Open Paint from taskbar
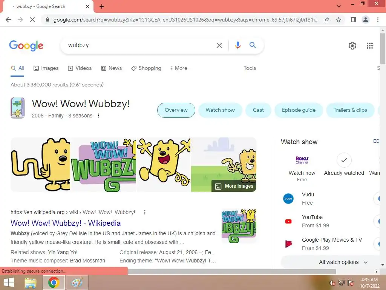The image size is (386, 290). [77, 282]
